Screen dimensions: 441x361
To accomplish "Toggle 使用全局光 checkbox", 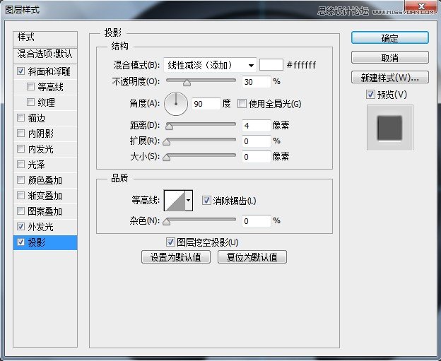I will point(242,103).
